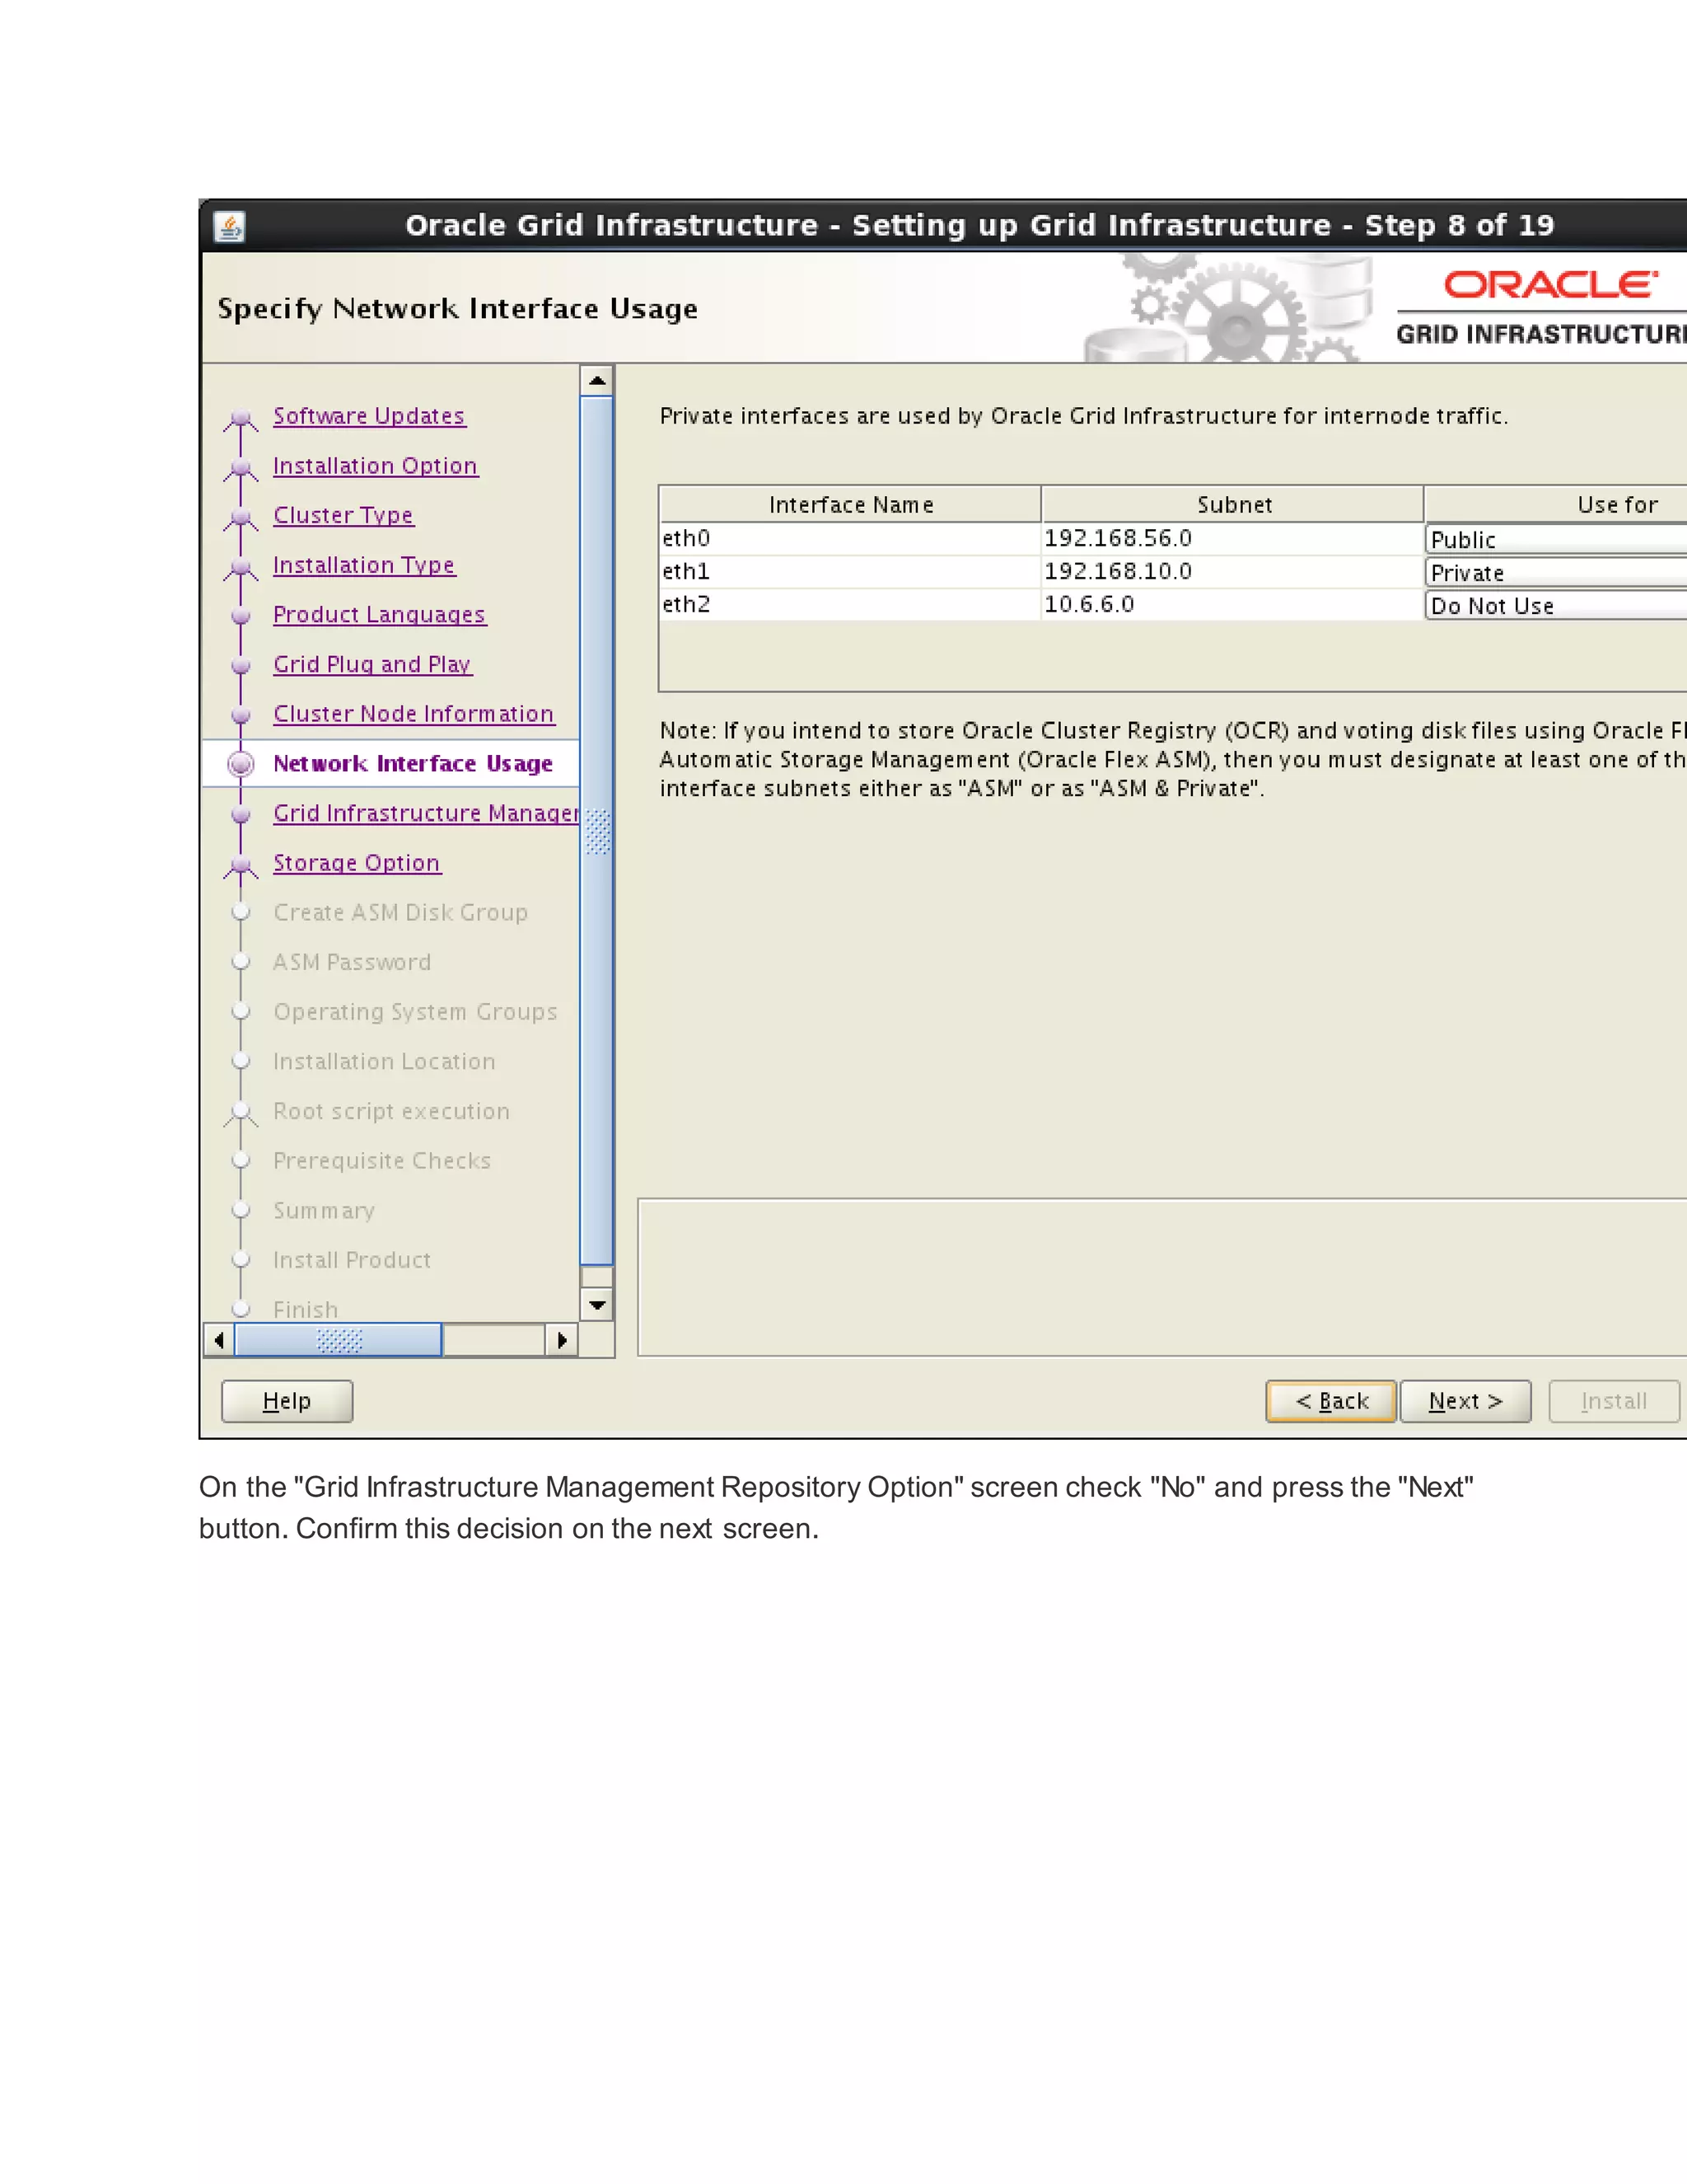Select the Network Interface Usage step
The height and width of the screenshot is (2184, 1687).
pyautogui.click(x=413, y=764)
